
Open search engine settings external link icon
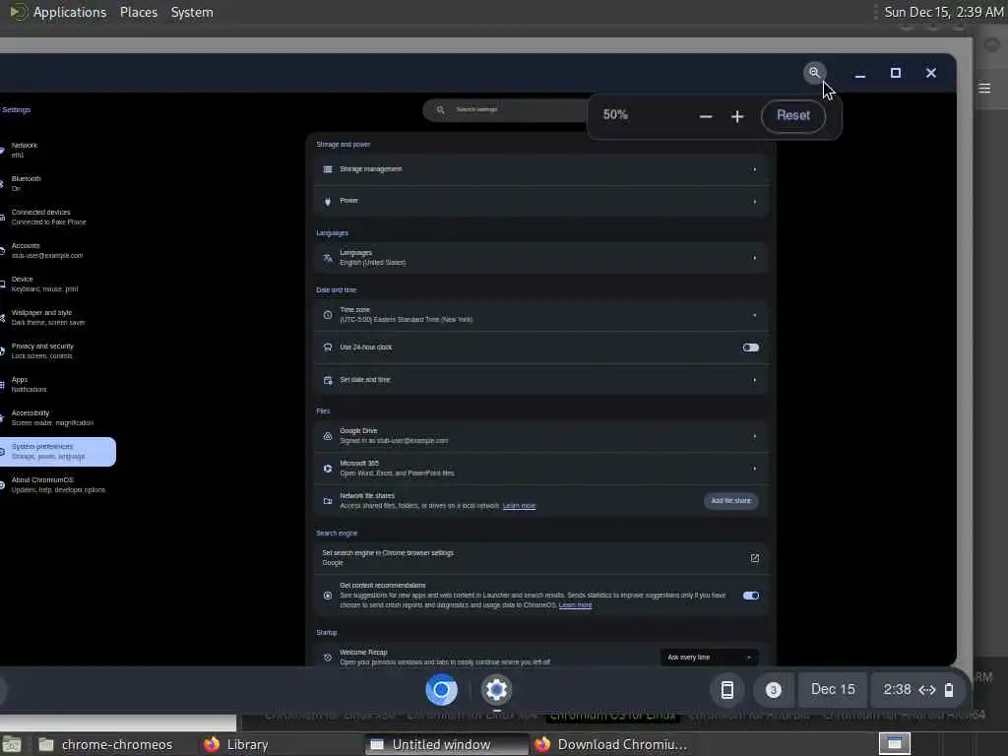pos(755,558)
